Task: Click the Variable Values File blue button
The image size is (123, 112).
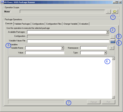Action: coord(113,41)
